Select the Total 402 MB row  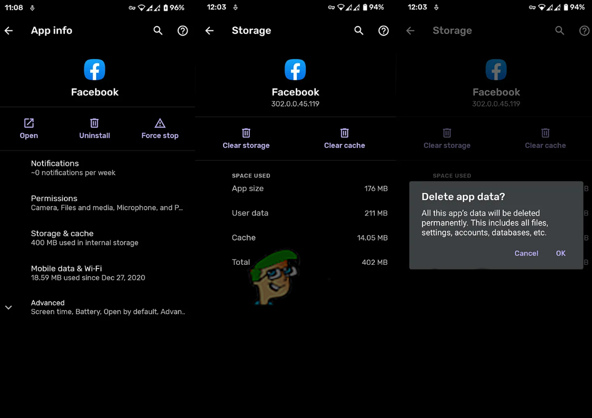(310, 262)
